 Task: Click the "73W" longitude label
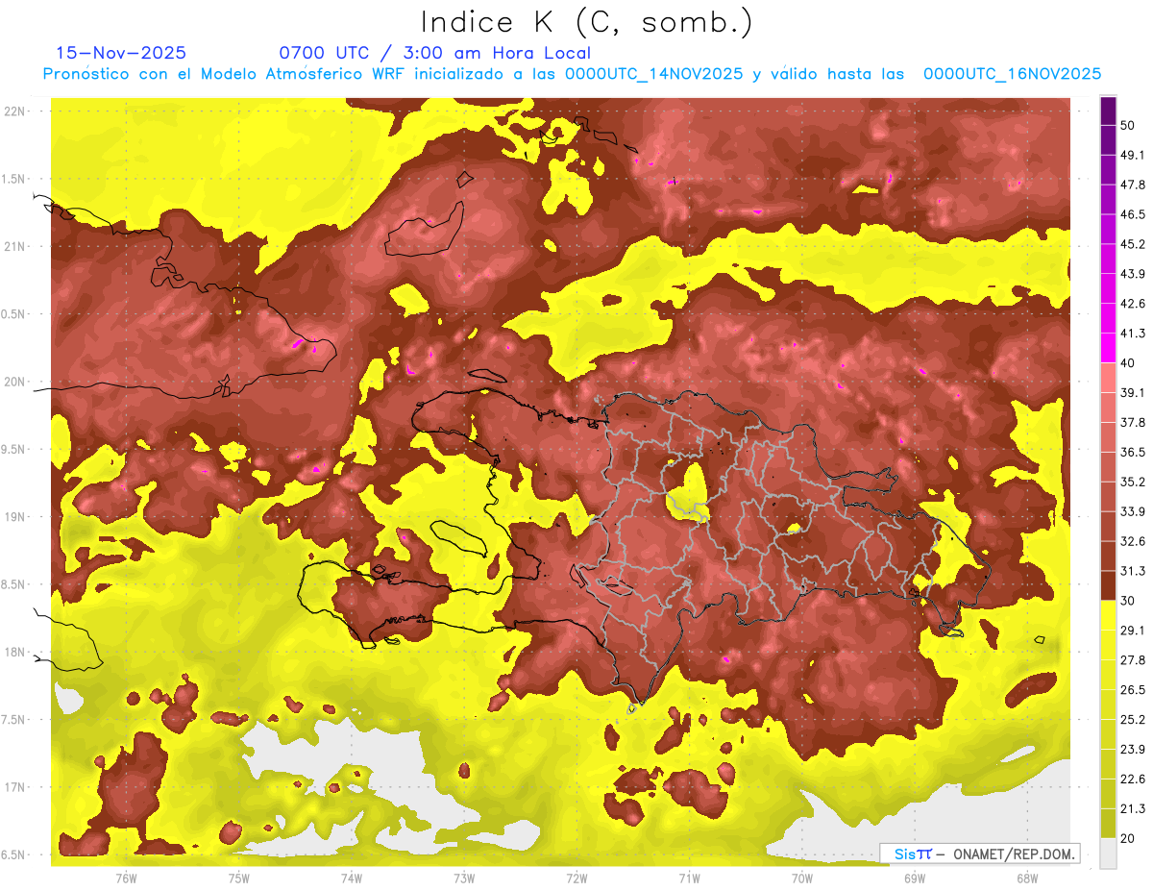[464, 879]
